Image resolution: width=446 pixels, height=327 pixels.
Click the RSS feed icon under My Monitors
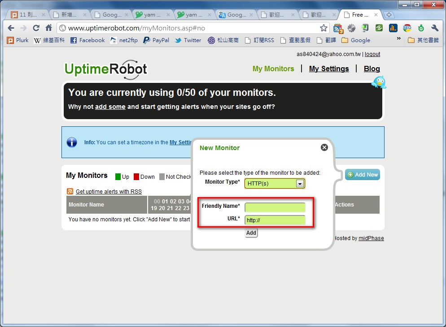coord(70,191)
